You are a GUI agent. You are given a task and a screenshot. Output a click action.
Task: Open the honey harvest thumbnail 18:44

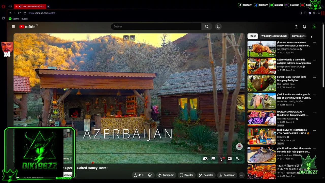[x=262, y=83]
